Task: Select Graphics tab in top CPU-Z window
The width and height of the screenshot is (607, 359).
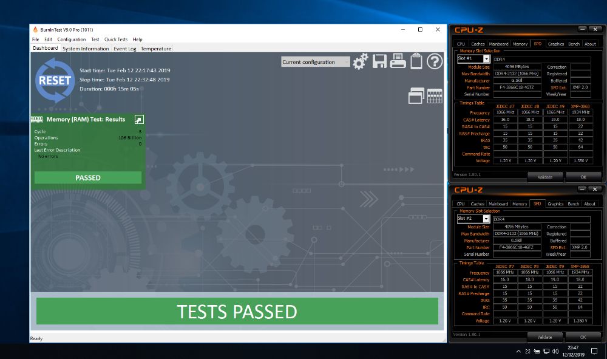Action: [x=556, y=44]
